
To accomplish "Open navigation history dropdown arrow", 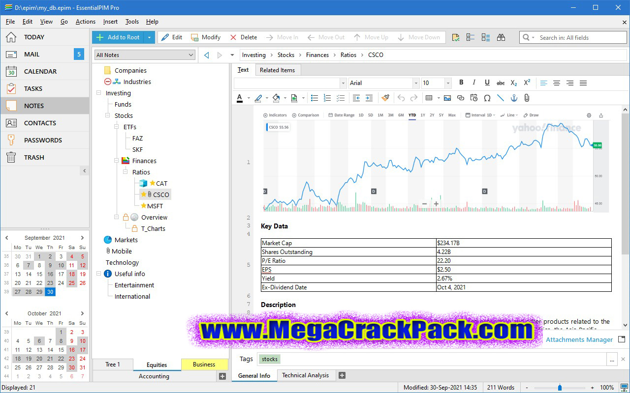I will (x=232, y=55).
